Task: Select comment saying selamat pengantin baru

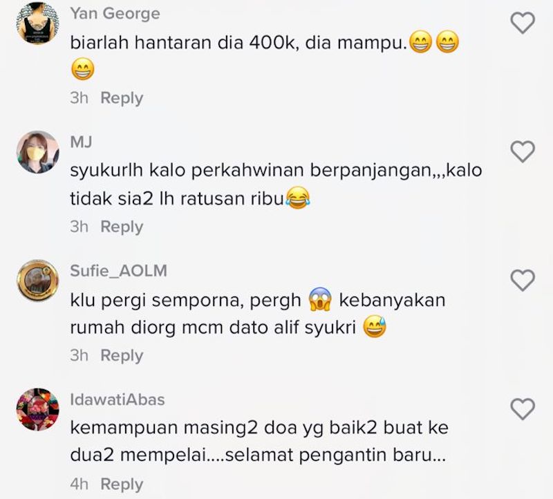Action: click(259, 441)
